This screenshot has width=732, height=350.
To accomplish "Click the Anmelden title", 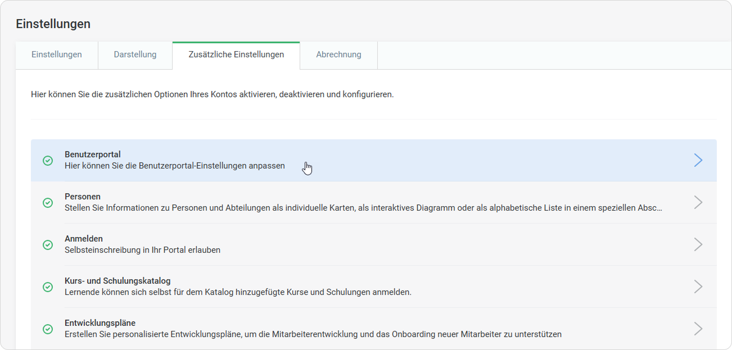I will [x=84, y=239].
